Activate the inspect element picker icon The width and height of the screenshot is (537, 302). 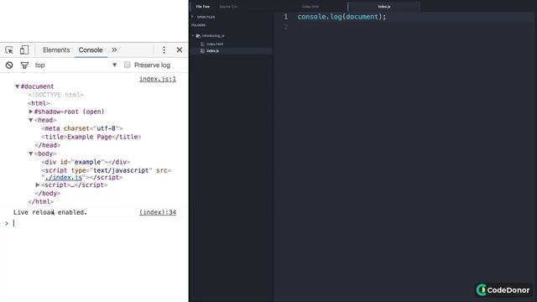[x=9, y=50]
